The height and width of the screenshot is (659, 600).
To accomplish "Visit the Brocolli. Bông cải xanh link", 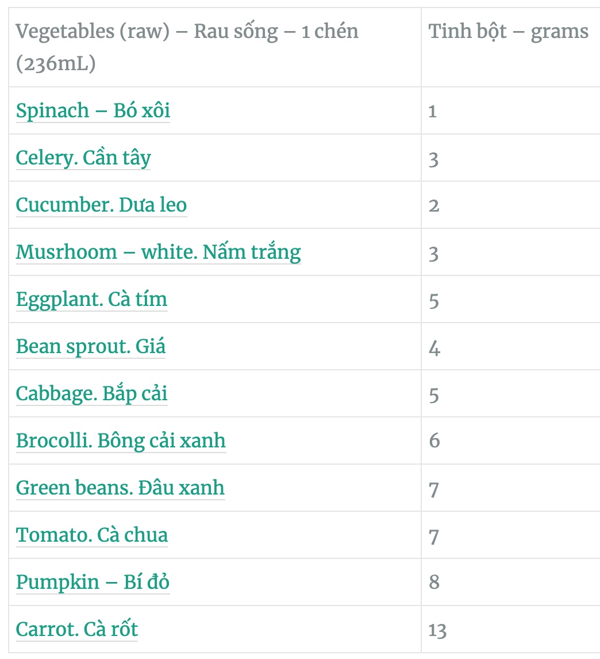I will click(121, 440).
